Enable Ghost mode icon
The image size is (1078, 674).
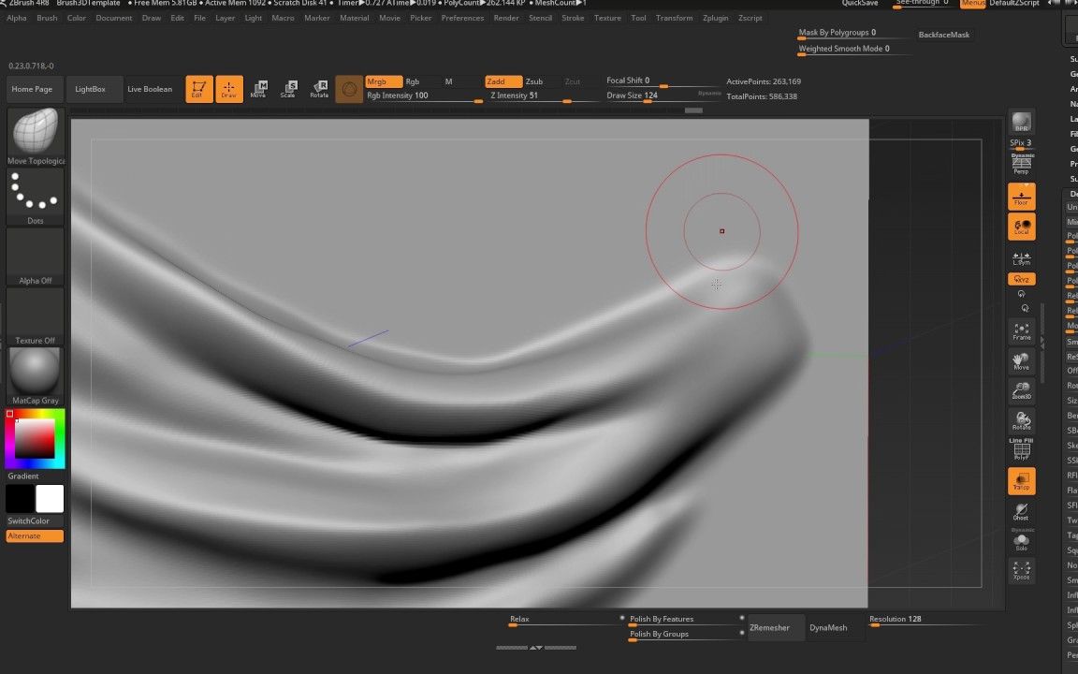point(1020,514)
